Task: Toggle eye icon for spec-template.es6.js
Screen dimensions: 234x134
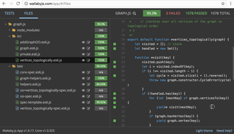Action: click(83, 102)
